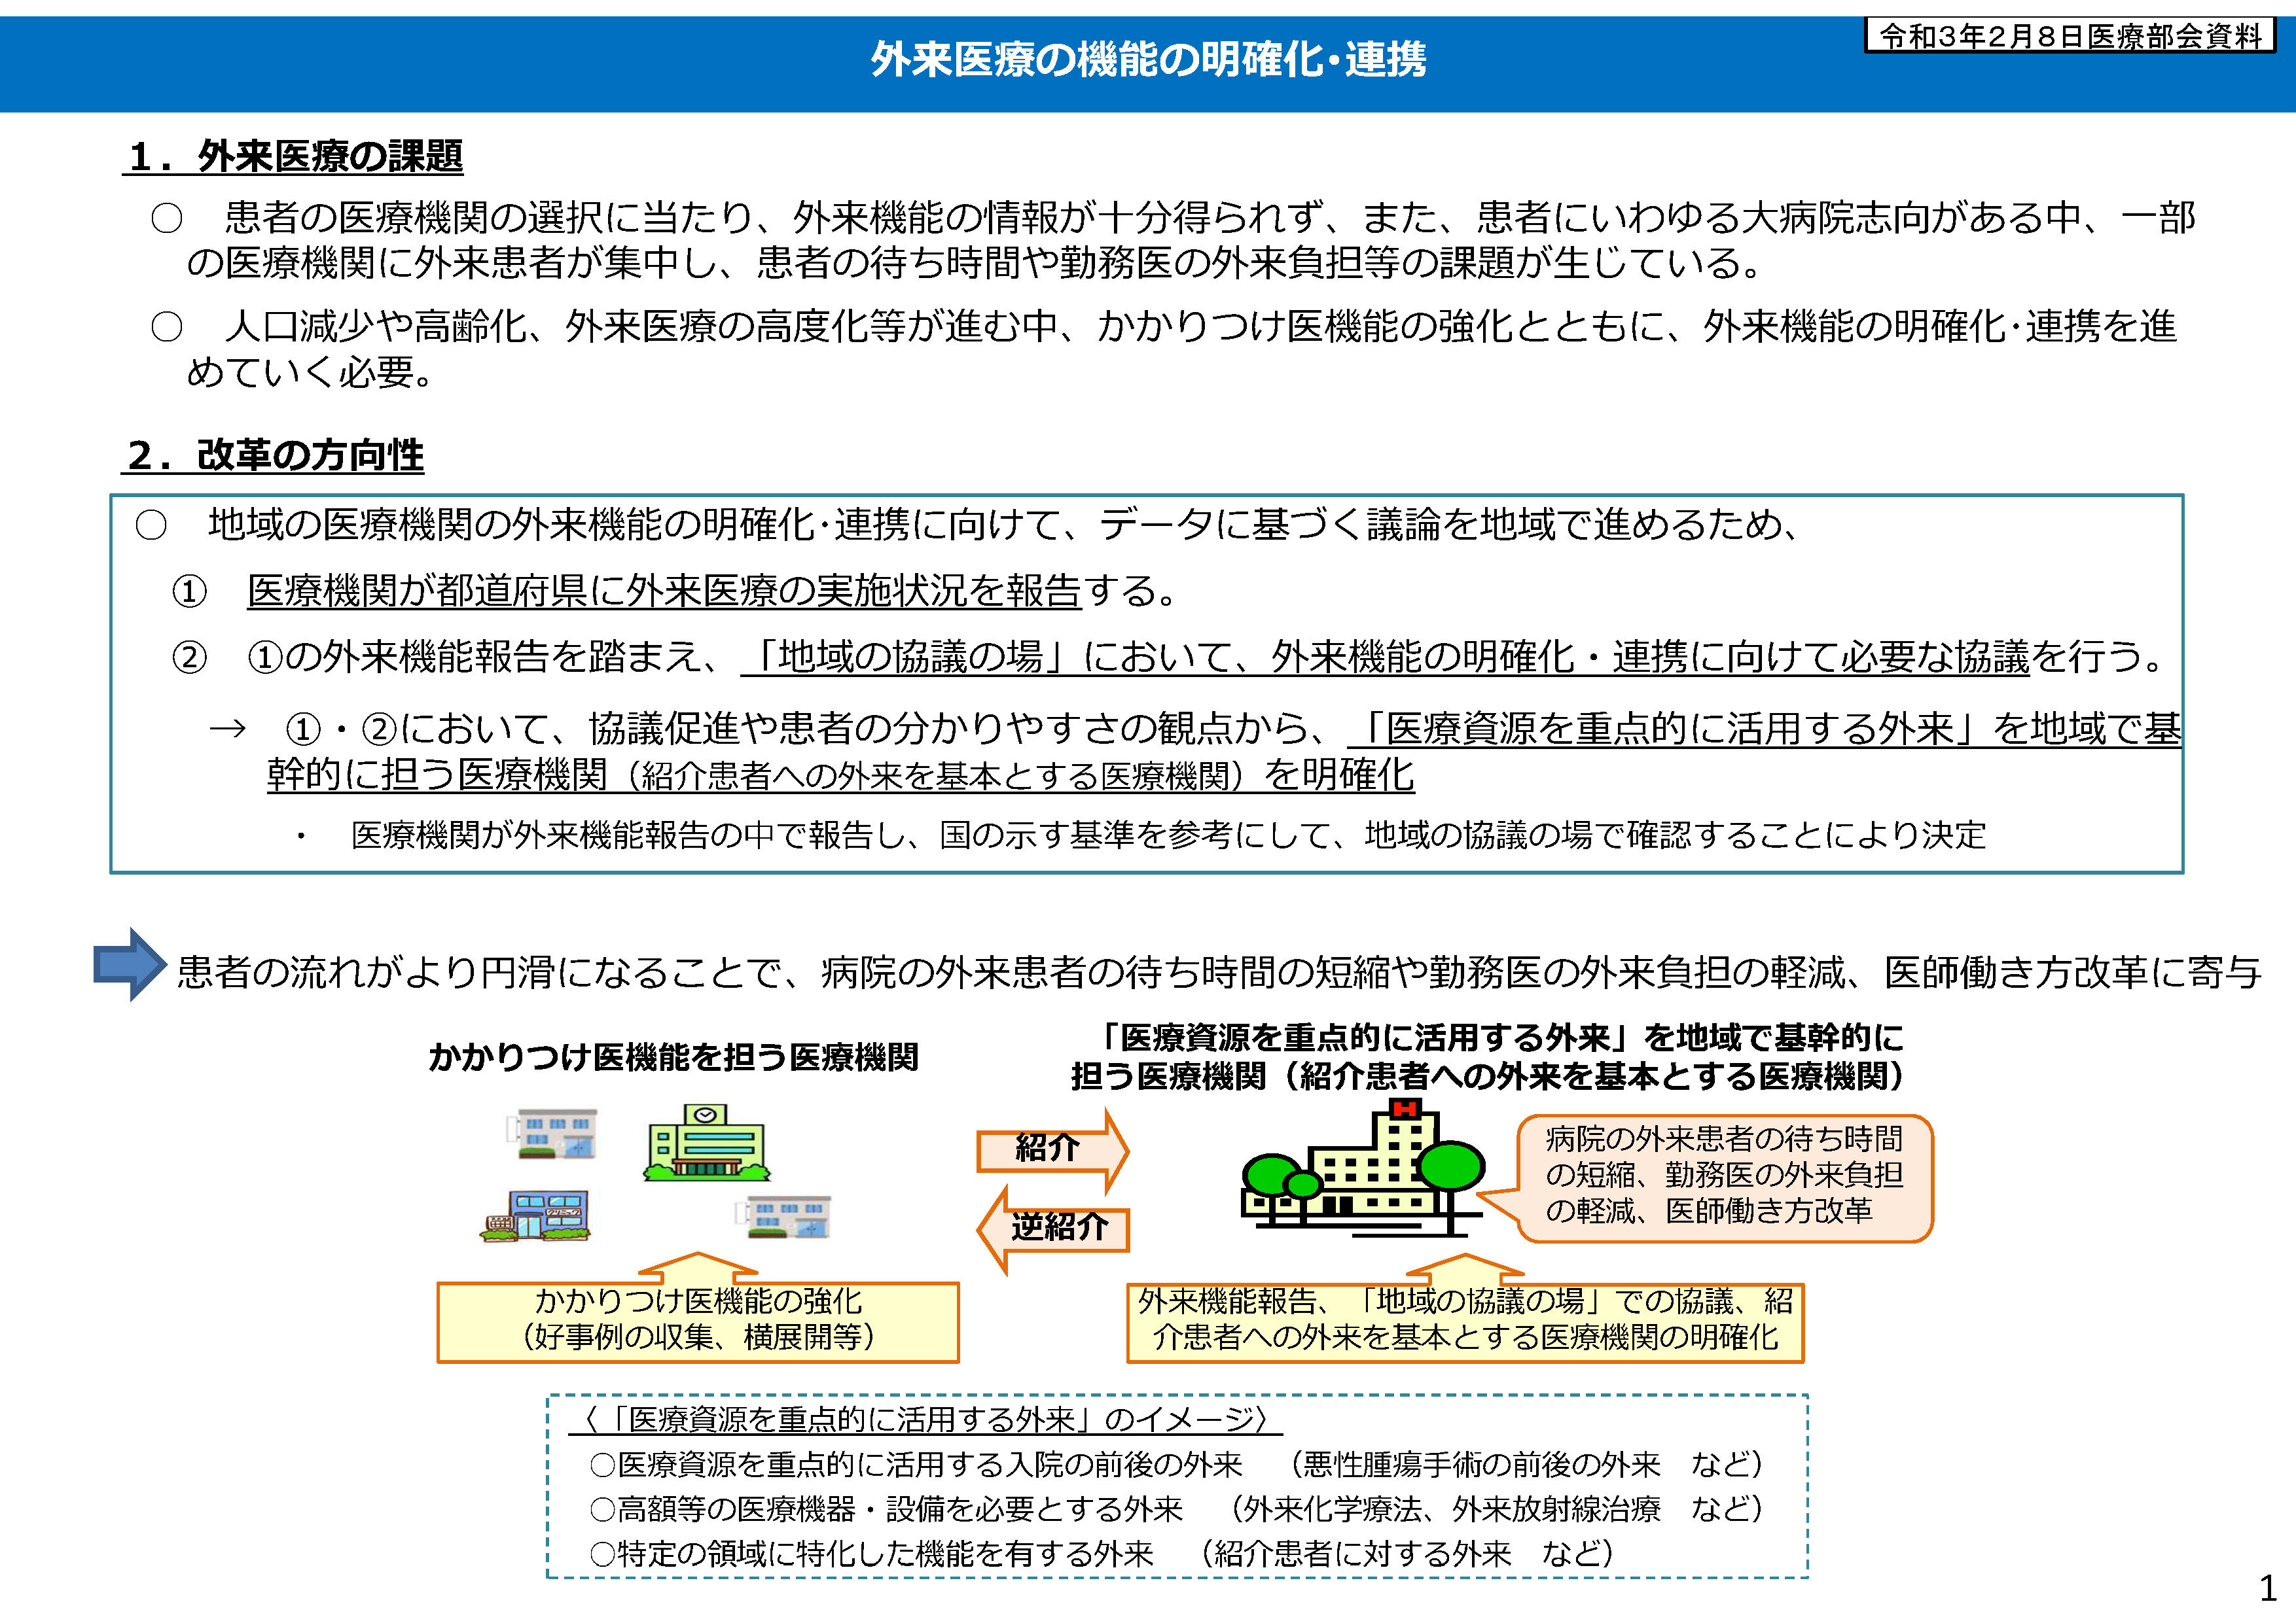Click underlined text 医療機関が都道府県に外来医療の実施状況を報告
Screen dimensions: 2296x1623
click(x=664, y=591)
